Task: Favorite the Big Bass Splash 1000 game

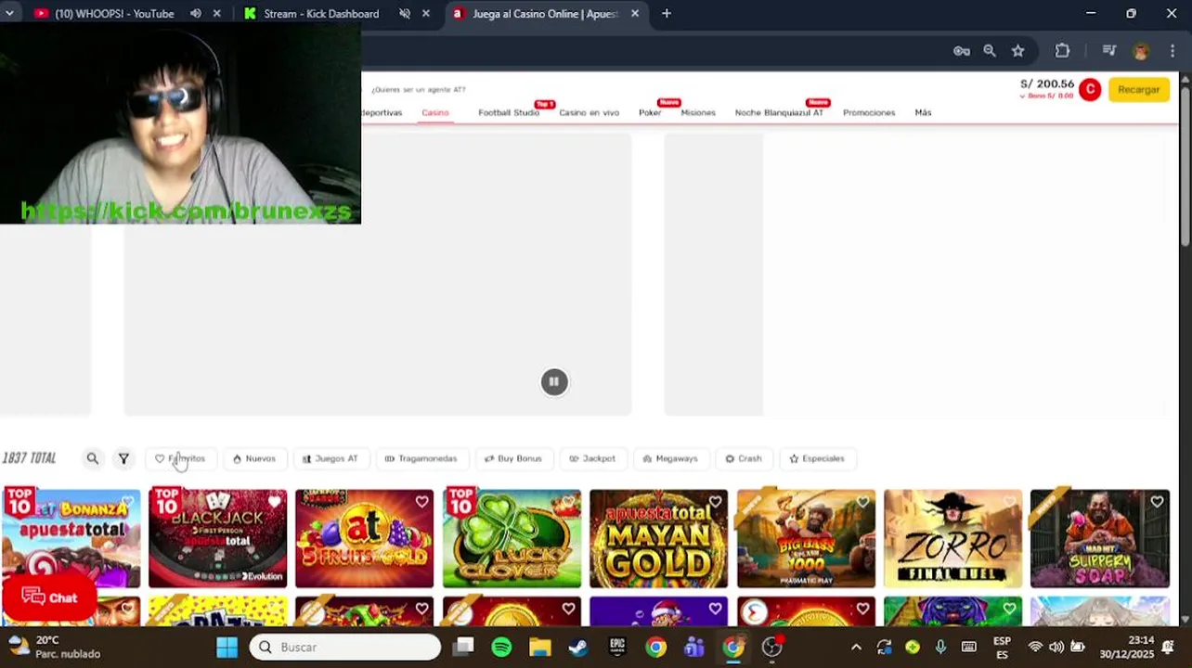Action: (x=862, y=502)
